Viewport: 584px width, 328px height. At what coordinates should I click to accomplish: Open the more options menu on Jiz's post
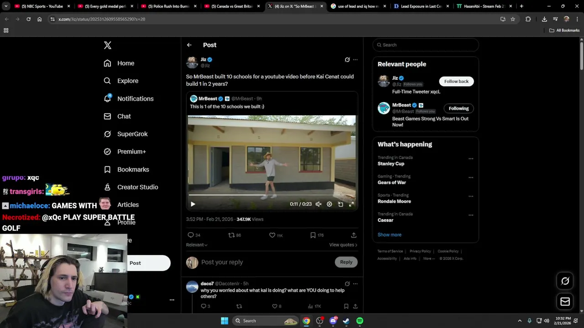[x=355, y=60]
